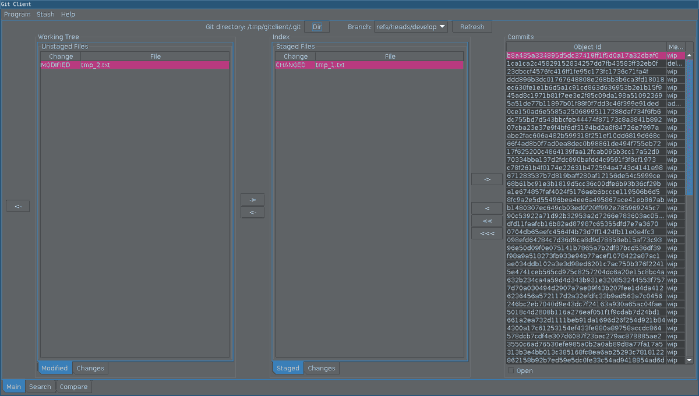The height and width of the screenshot is (396, 699).
Task: Click the Dir button
Action: (317, 27)
